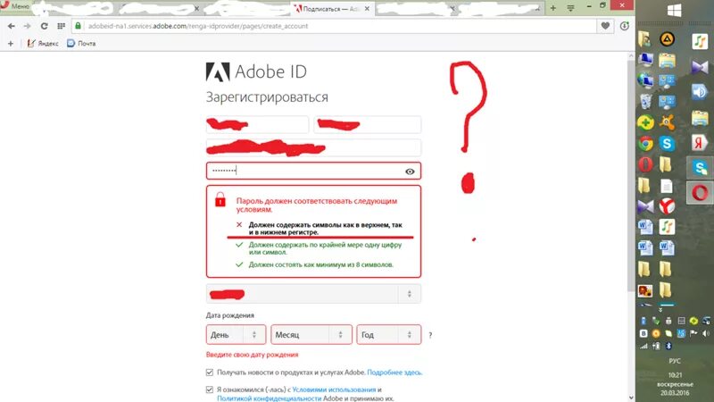Viewport: 714px width, 402px height.
Task: Add a bookmark with bookmarks bar plus
Action: [x=11, y=43]
